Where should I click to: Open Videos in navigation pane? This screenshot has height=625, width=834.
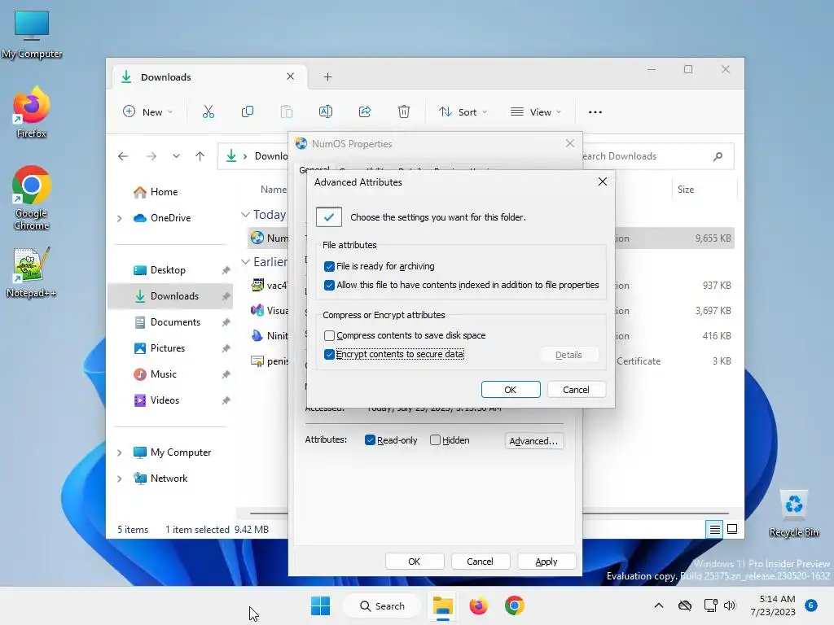click(165, 400)
